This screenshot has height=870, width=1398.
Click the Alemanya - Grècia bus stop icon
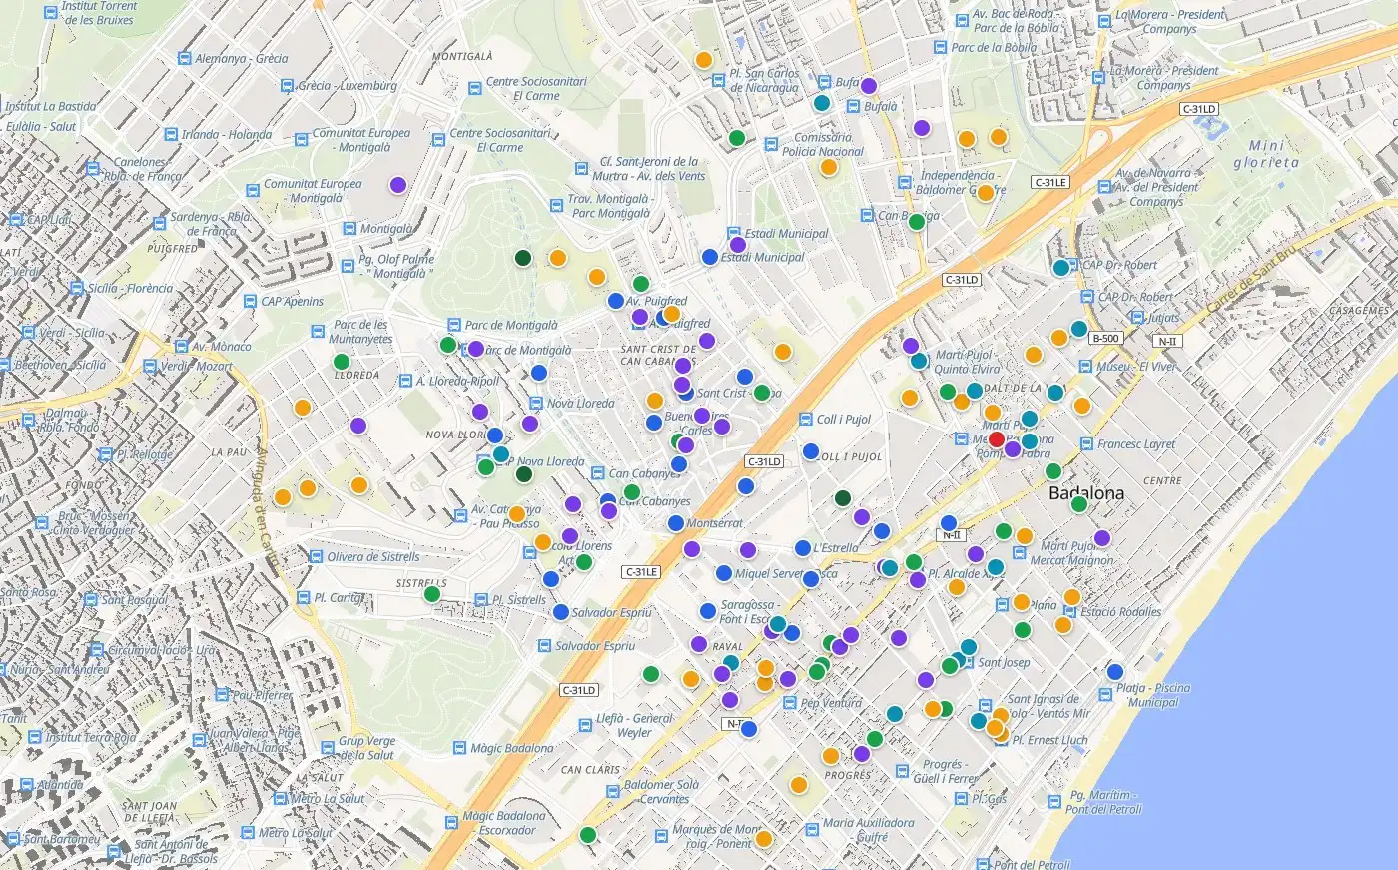pyautogui.click(x=185, y=59)
